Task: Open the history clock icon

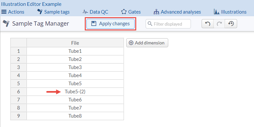Action: click(x=231, y=24)
